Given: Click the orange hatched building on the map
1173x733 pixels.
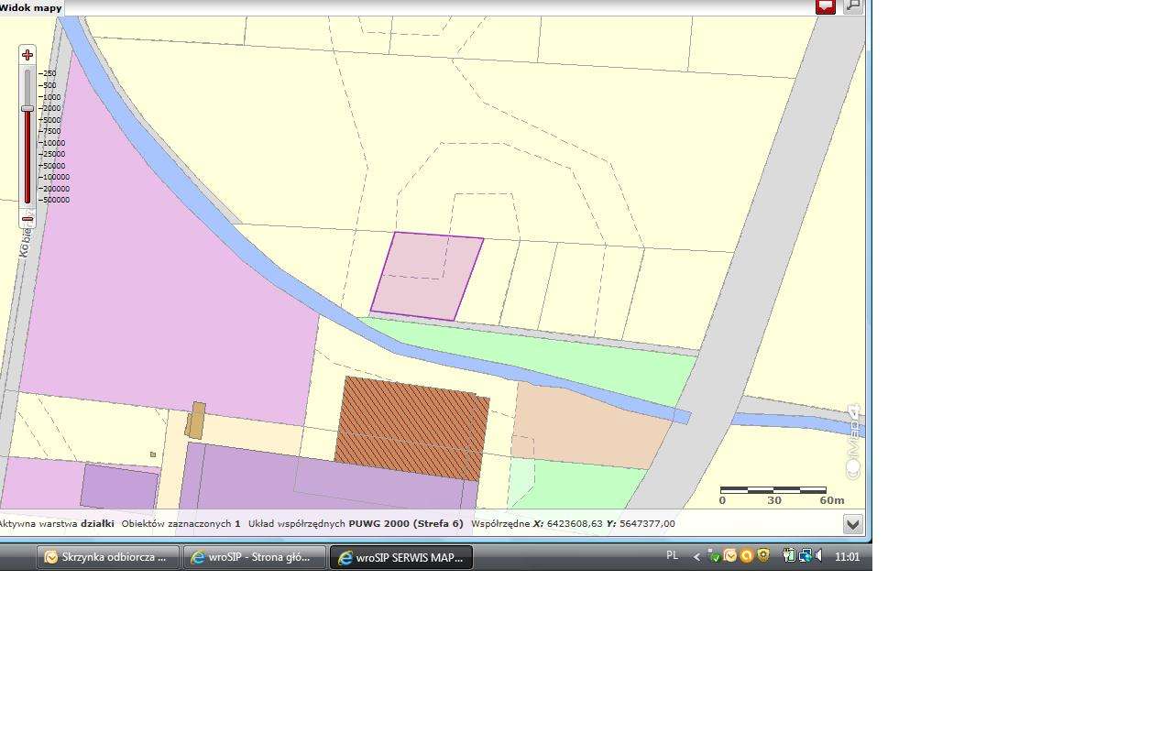Looking at the screenshot, I should (x=412, y=428).
